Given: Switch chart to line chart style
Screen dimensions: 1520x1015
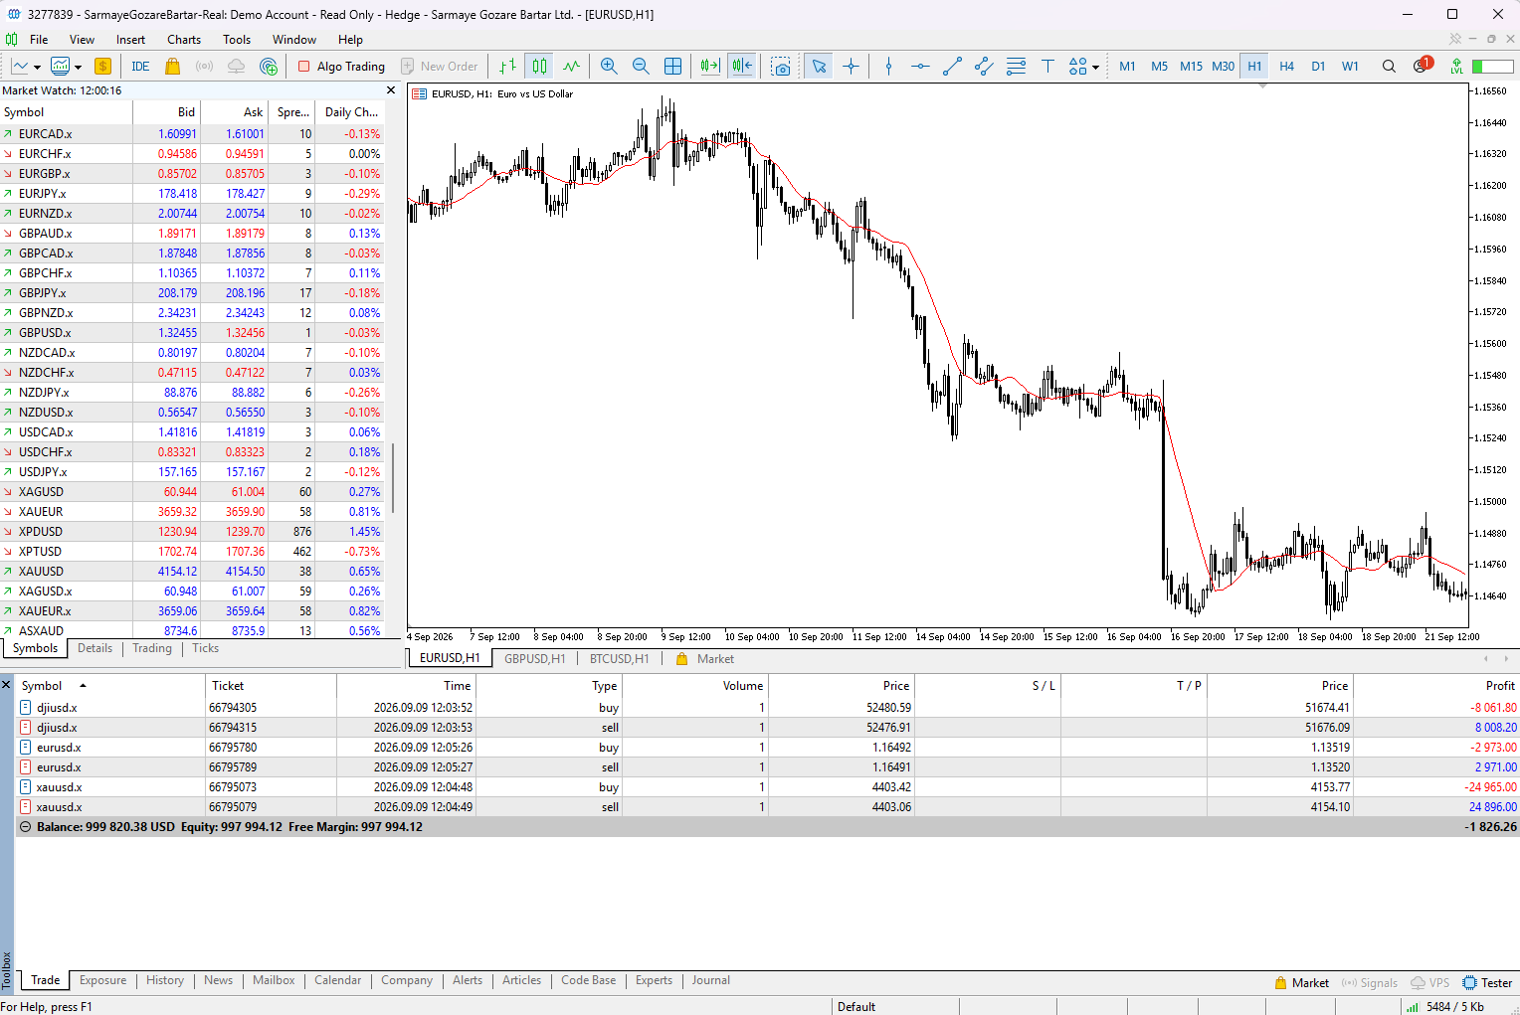Looking at the screenshot, I should click(x=571, y=67).
